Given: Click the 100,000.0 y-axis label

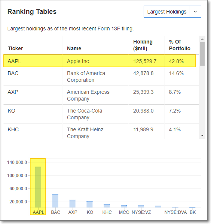Looking at the screenshot, I should pos(17,176).
